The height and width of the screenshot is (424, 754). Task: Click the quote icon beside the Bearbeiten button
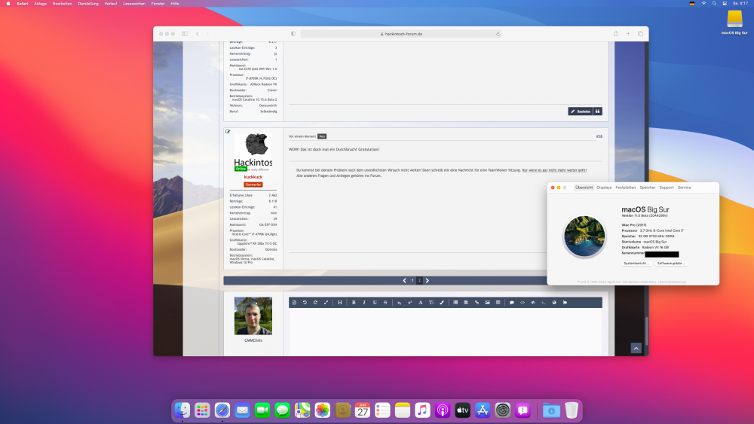598,111
